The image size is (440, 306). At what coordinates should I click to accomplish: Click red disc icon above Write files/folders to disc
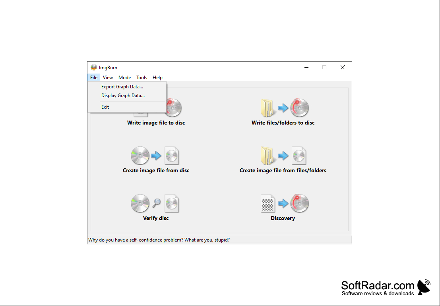pos(299,107)
